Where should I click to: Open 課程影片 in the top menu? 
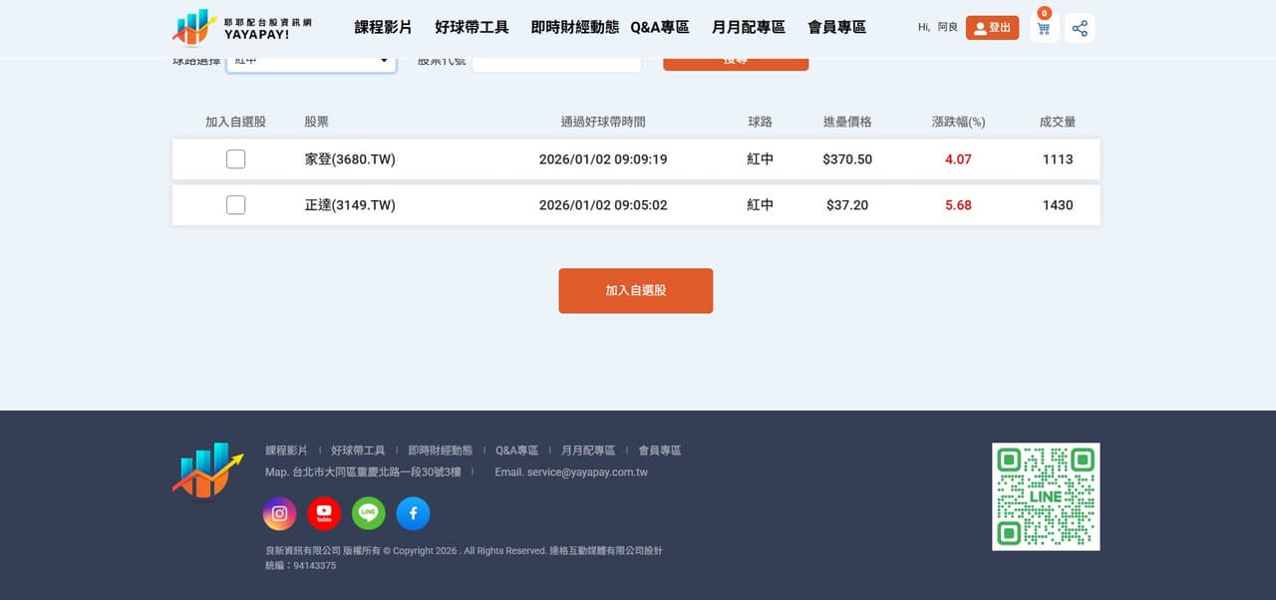[x=383, y=27]
